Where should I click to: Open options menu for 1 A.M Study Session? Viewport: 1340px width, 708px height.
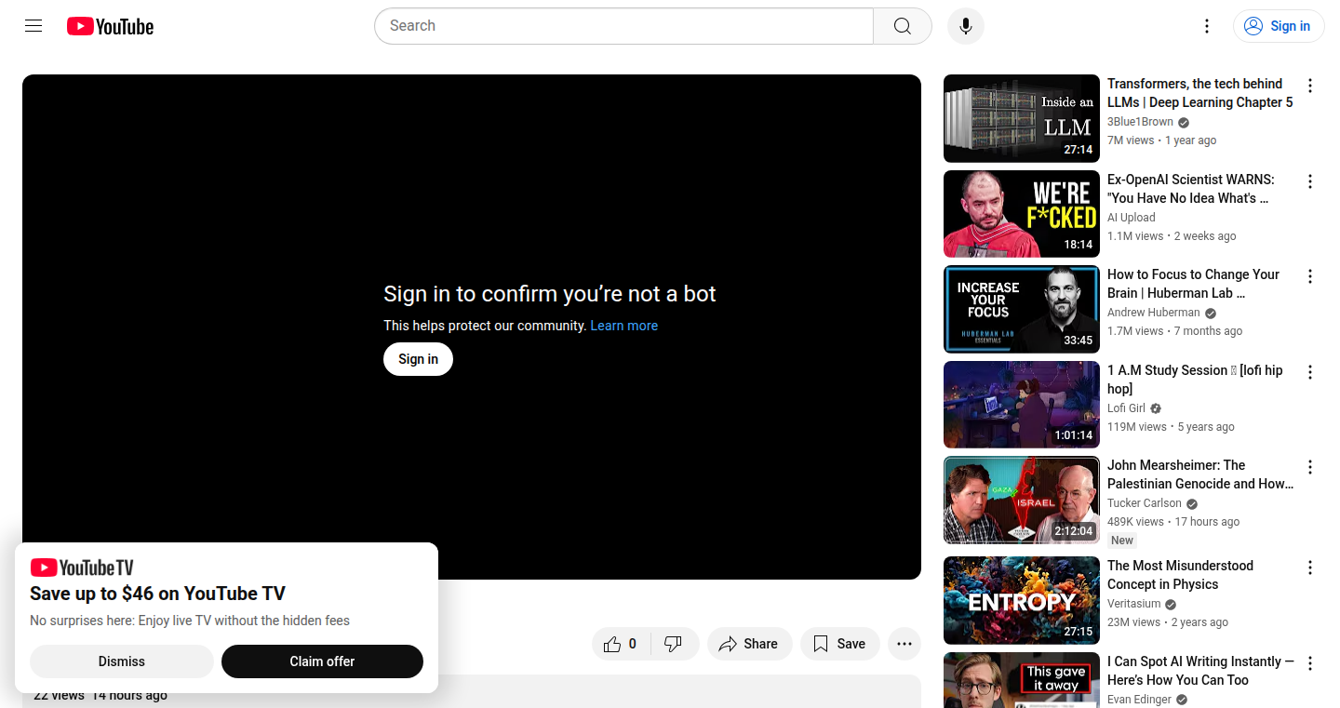(1310, 372)
